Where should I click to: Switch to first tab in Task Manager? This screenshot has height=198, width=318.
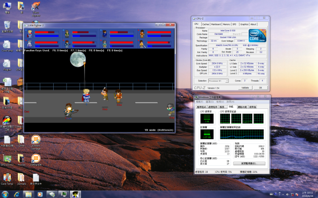point(201,107)
